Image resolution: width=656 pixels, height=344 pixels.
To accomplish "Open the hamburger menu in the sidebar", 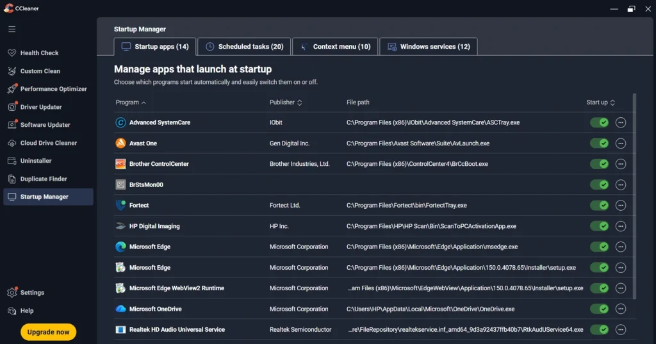I will (12, 29).
